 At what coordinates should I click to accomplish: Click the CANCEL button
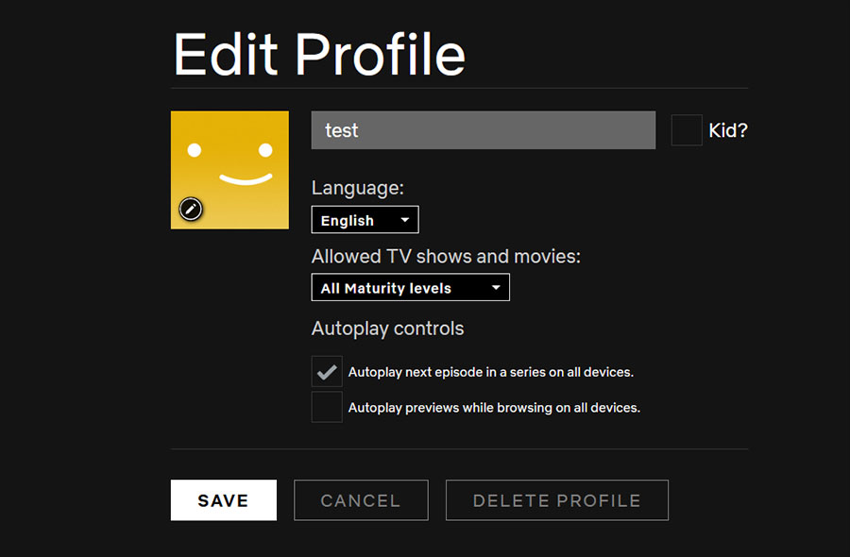[x=361, y=500]
